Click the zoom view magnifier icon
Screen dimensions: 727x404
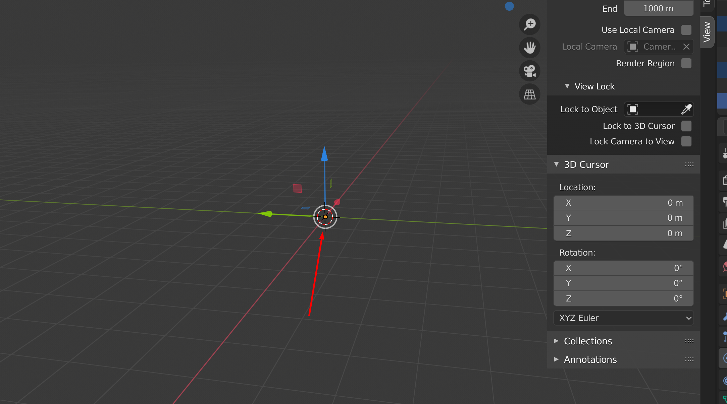coord(530,24)
